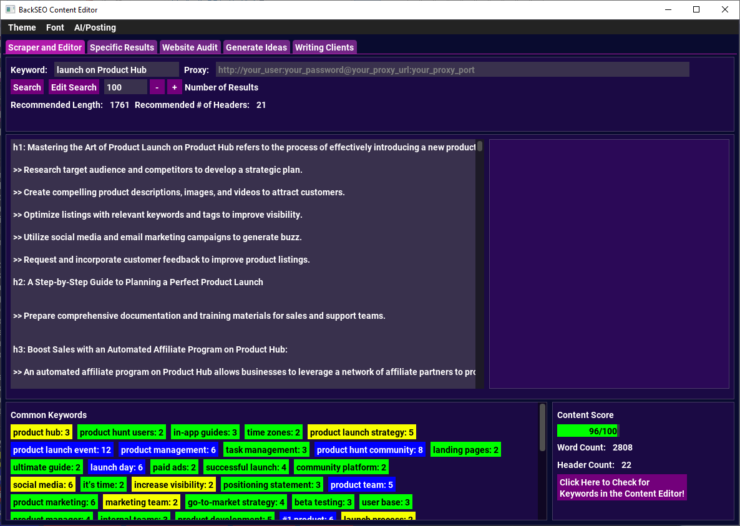This screenshot has width=740, height=526.
Task: Click the 'product management: 6' keyword tag
Action: coord(168,450)
